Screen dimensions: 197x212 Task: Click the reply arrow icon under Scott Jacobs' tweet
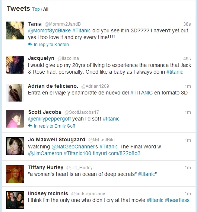coord(30,126)
